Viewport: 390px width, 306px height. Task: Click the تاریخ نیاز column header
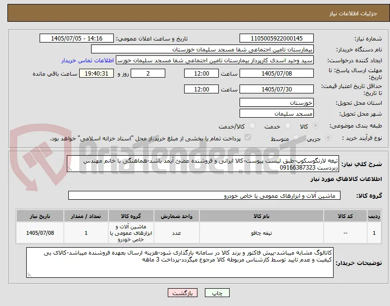coord(40,216)
